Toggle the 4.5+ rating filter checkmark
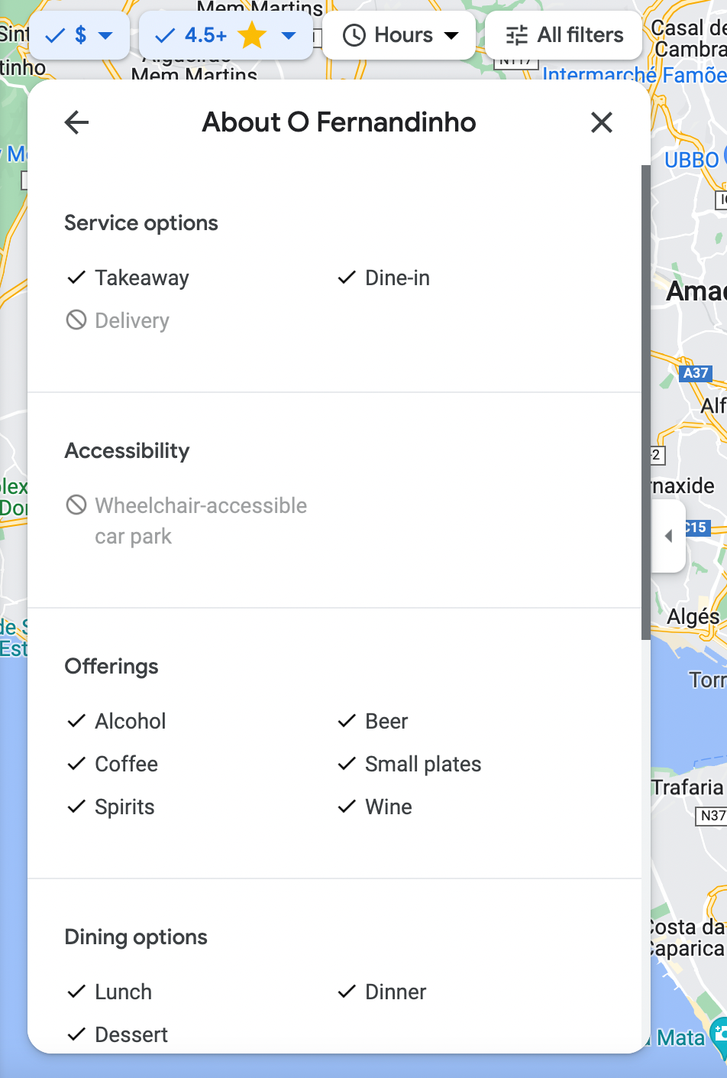 tap(165, 35)
